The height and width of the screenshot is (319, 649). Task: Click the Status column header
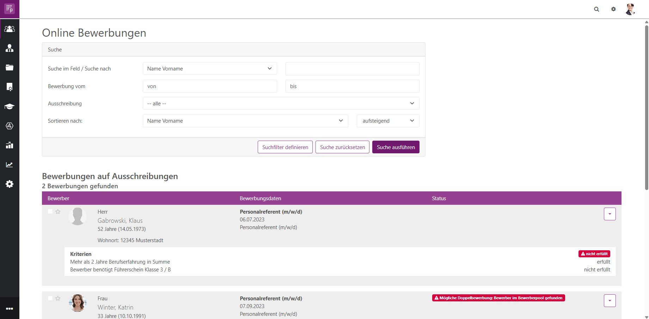[x=439, y=198]
